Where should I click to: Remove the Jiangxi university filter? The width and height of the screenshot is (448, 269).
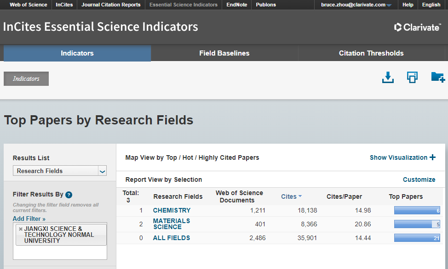(x=21, y=229)
